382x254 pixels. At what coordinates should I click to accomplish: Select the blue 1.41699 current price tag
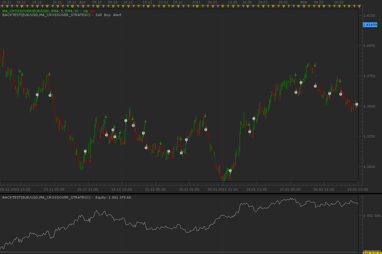[x=370, y=25]
